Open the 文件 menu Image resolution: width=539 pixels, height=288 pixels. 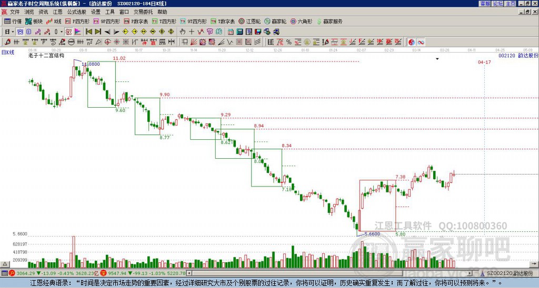15,12
